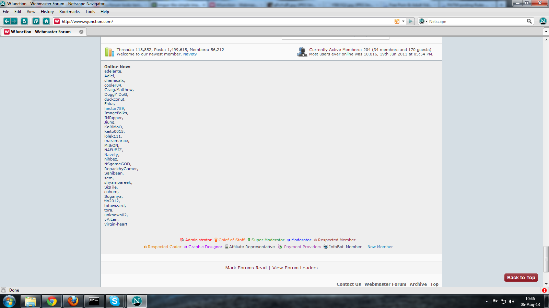Open the Bookmarks menu

click(69, 12)
